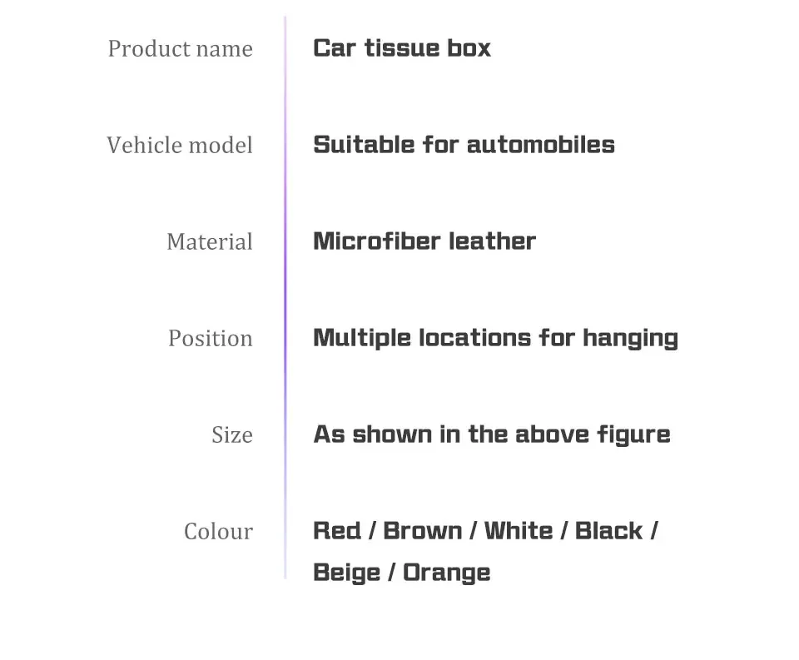Image resolution: width=799 pixels, height=660 pixels.
Task: Click the word "Brown" in colours
Action: pyautogui.click(x=422, y=531)
